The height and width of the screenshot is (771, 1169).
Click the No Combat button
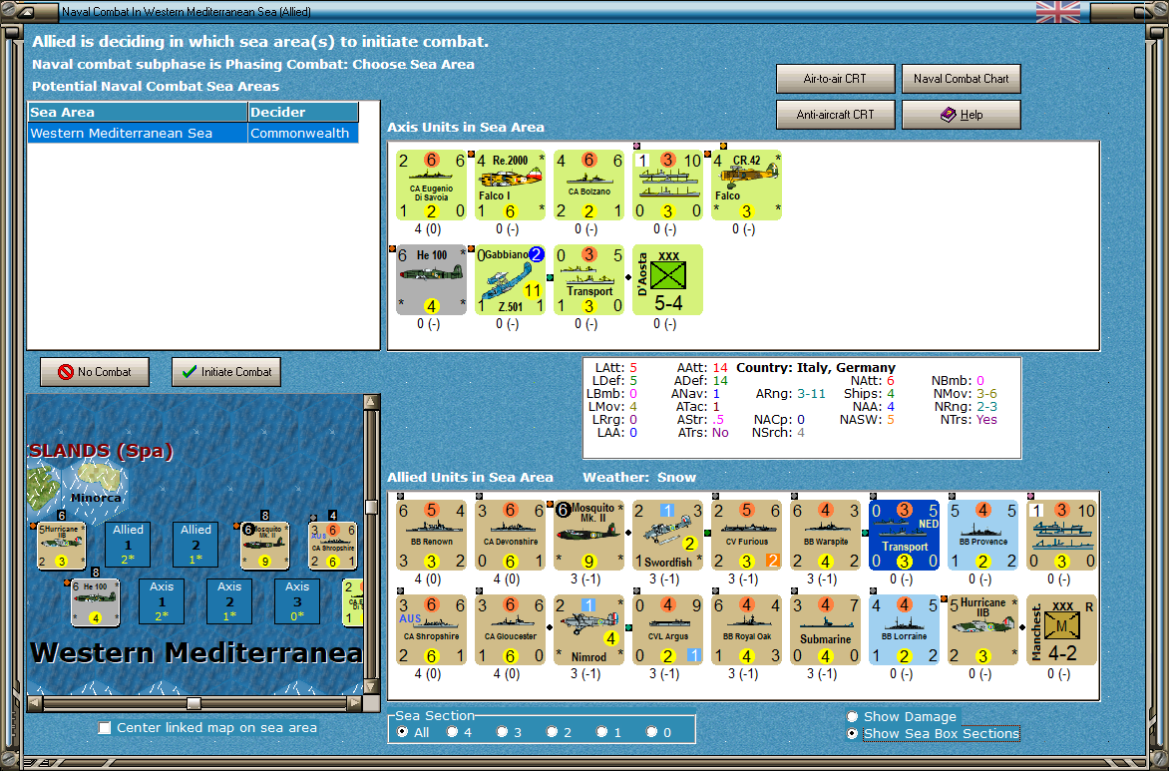pos(95,372)
